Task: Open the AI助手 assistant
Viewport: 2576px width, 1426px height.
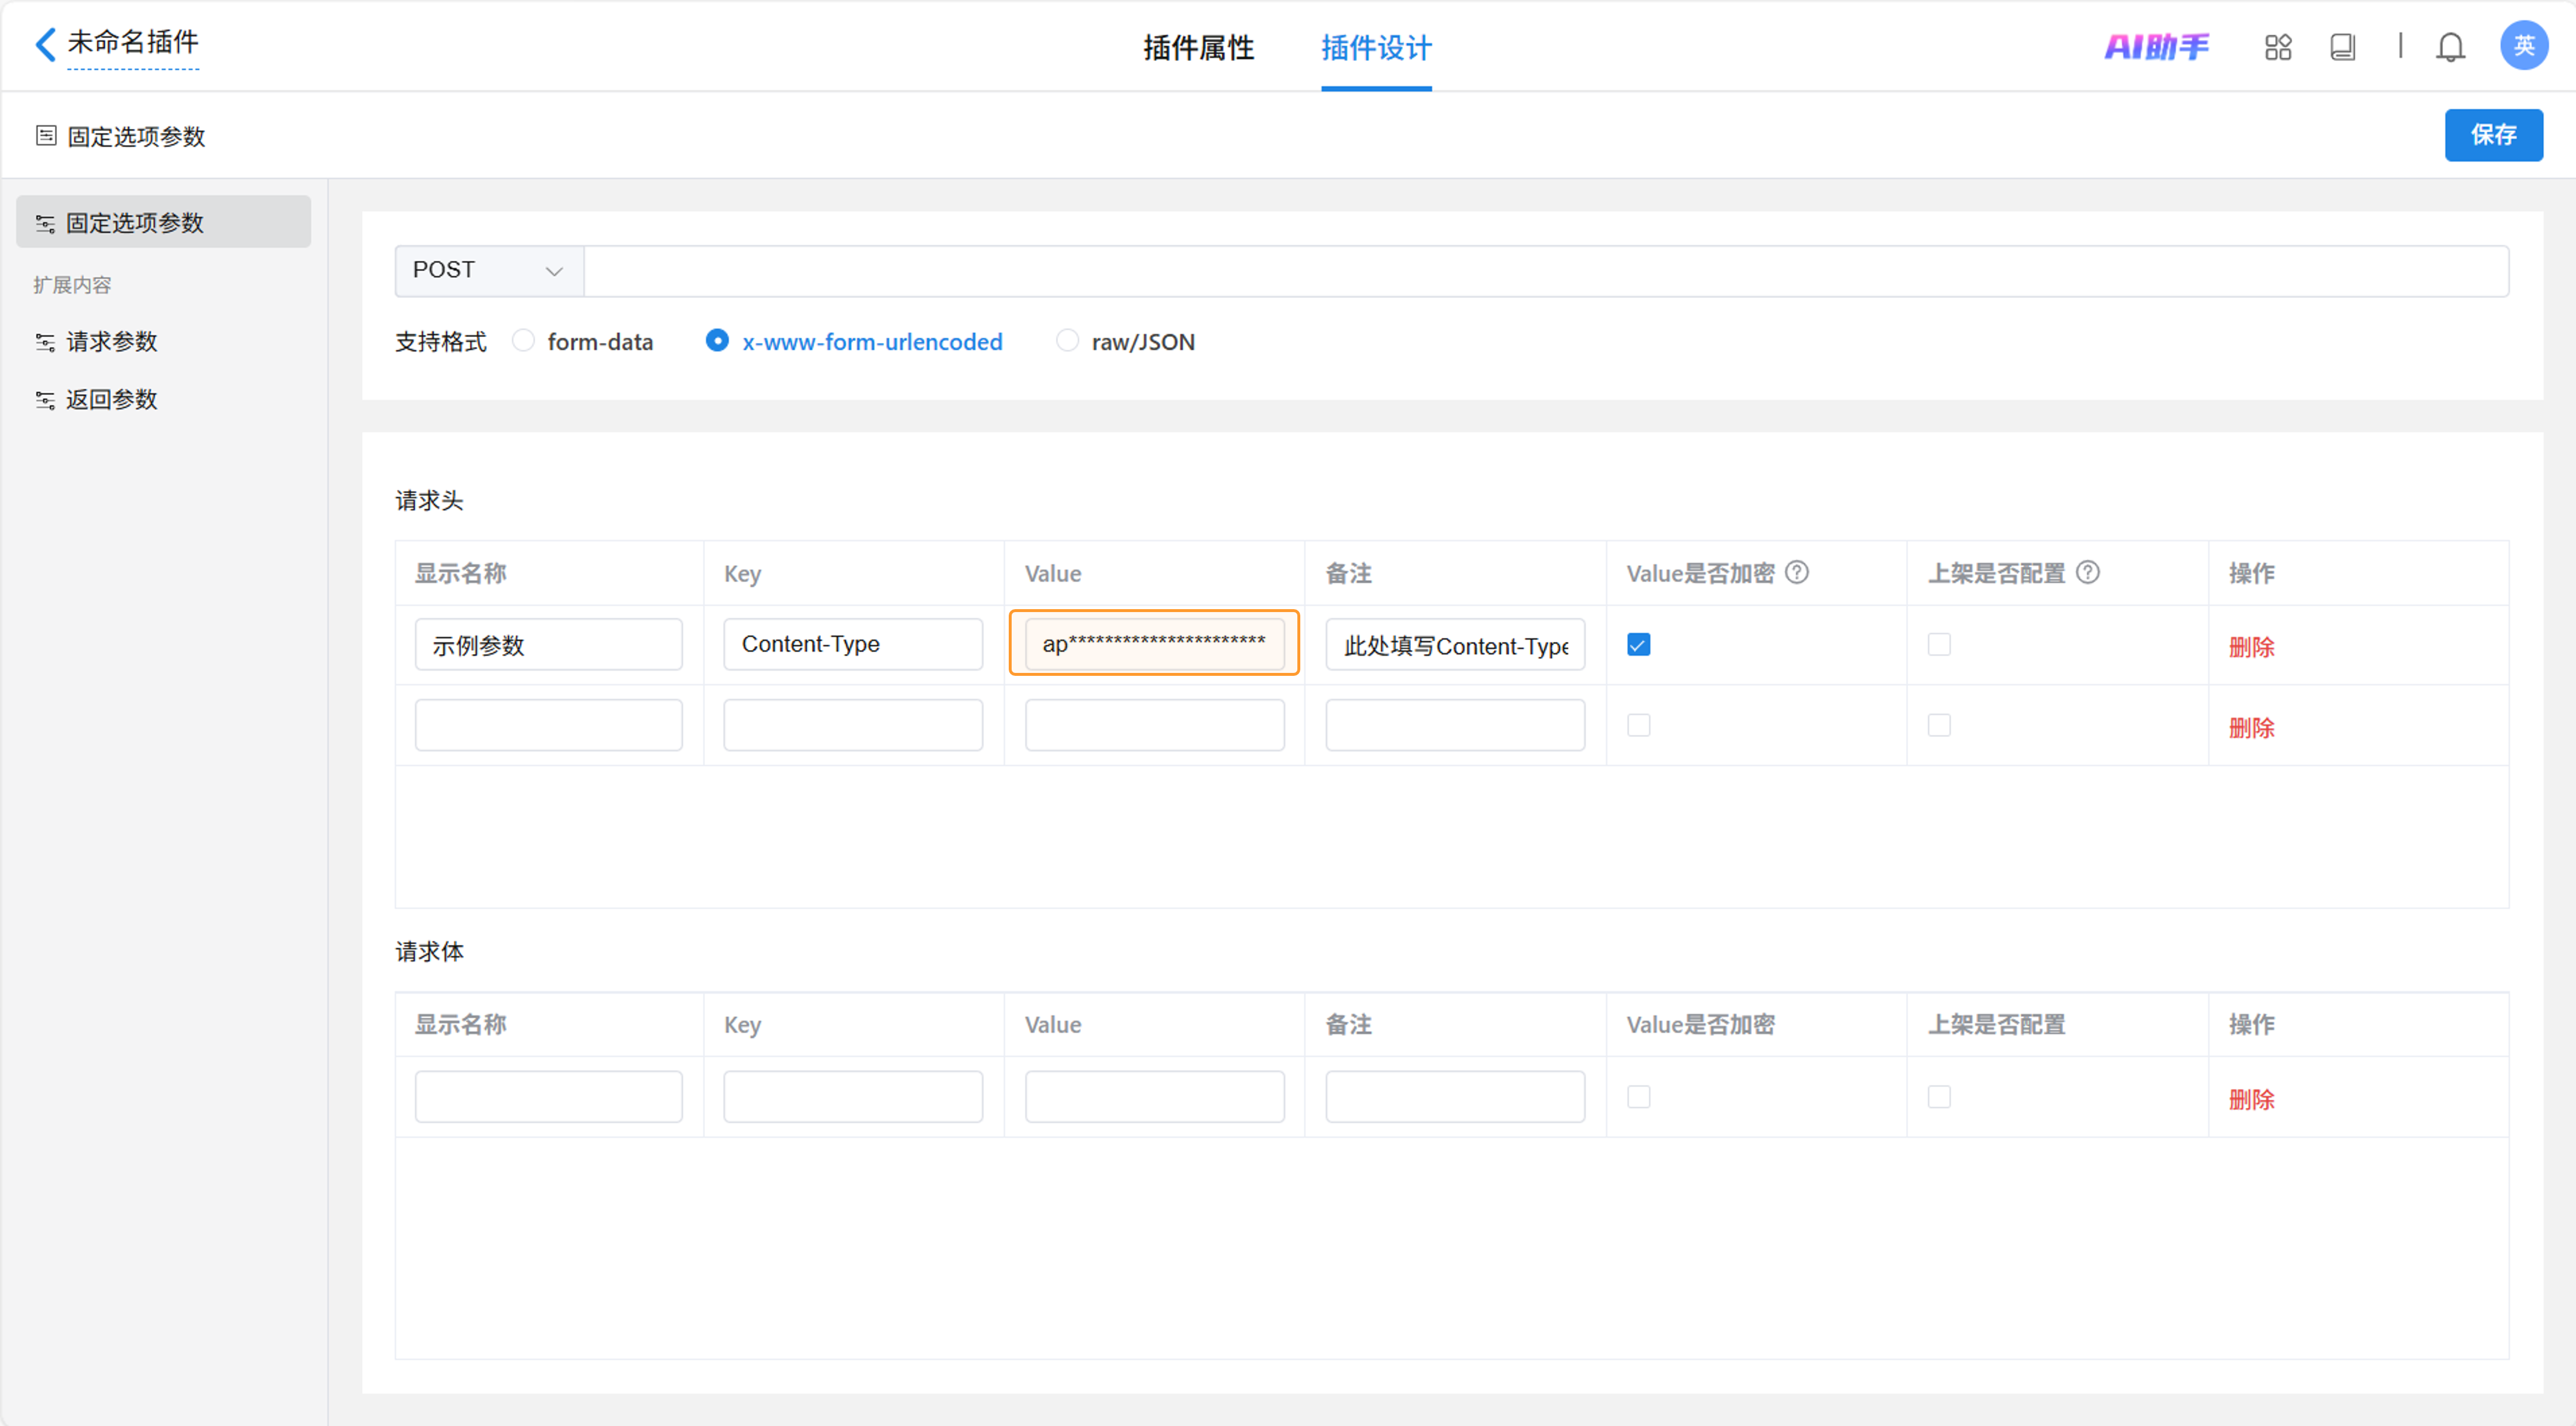Action: coord(2156,46)
